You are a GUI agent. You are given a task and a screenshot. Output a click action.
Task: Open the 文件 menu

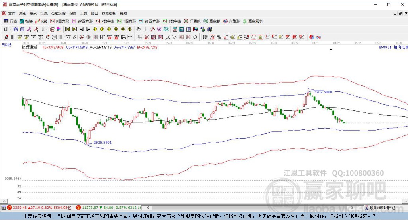[x=12, y=13]
